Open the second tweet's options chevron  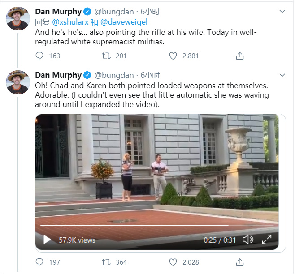282,75
